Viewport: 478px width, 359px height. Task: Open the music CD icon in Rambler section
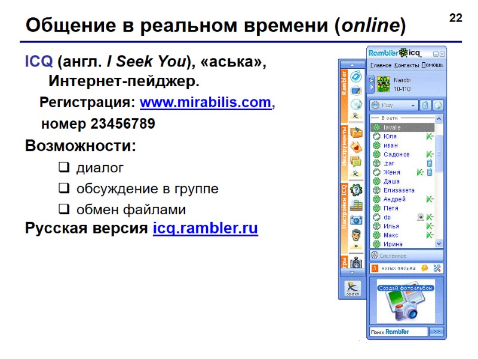tap(356, 104)
